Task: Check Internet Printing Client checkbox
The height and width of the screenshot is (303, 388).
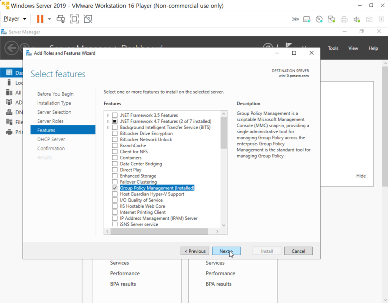Action: tap(115, 212)
